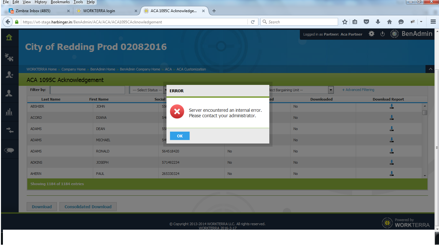Viewport: 439px width, 246px height.
Task: Click the settings gear icon in header
Action: point(372,34)
